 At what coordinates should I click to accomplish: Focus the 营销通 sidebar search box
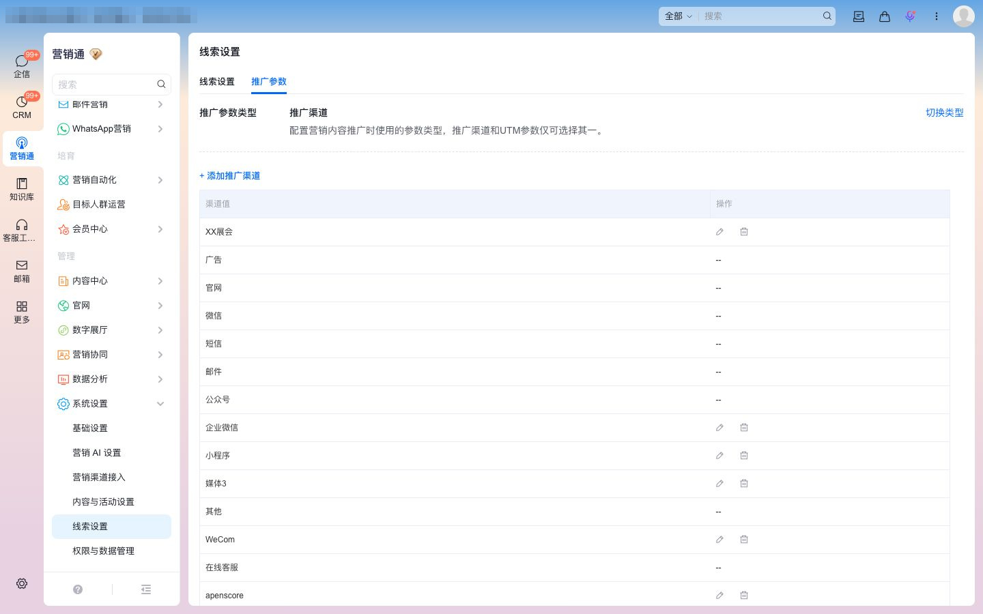click(111, 85)
